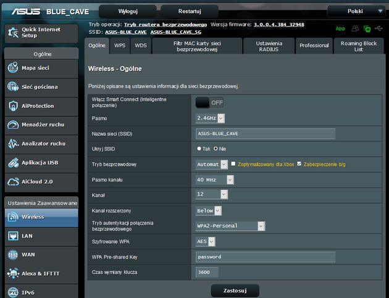Open Pasmo kanału 40 MHz dropdown
The width and height of the screenshot is (389, 298).
click(x=215, y=180)
